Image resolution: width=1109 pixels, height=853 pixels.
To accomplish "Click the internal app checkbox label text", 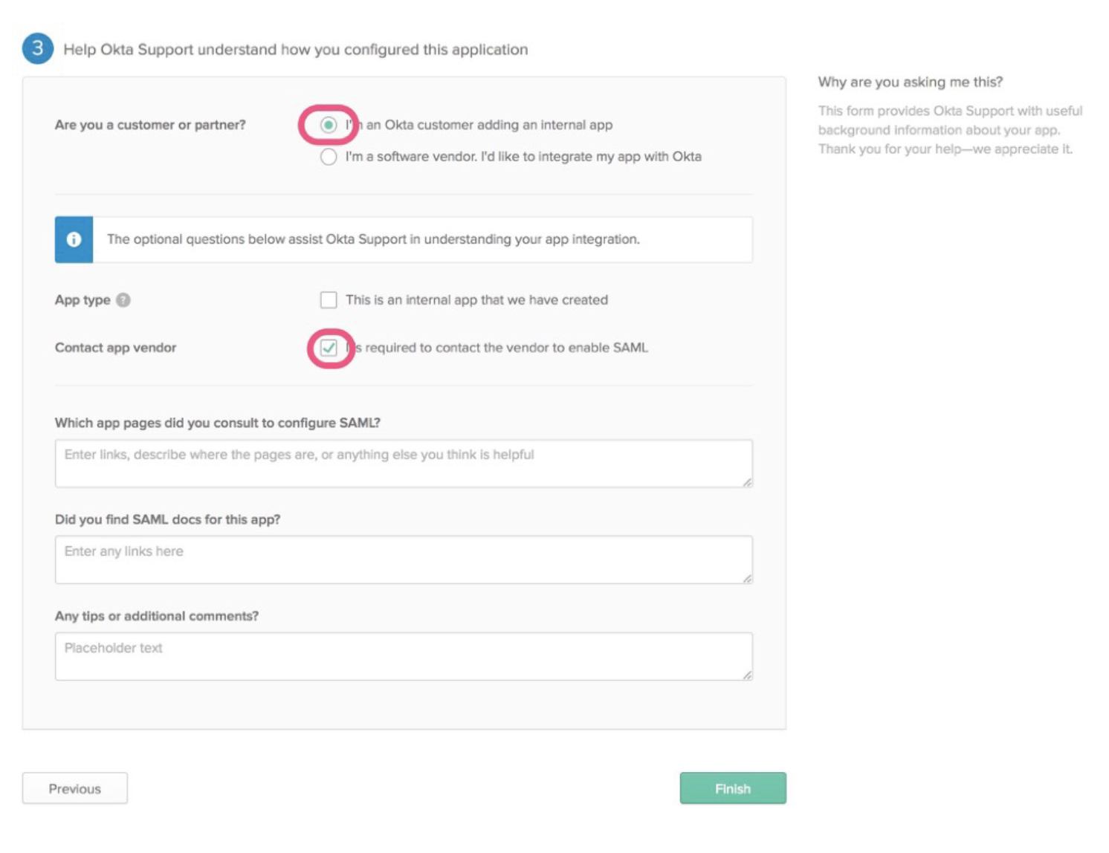I will 476,300.
